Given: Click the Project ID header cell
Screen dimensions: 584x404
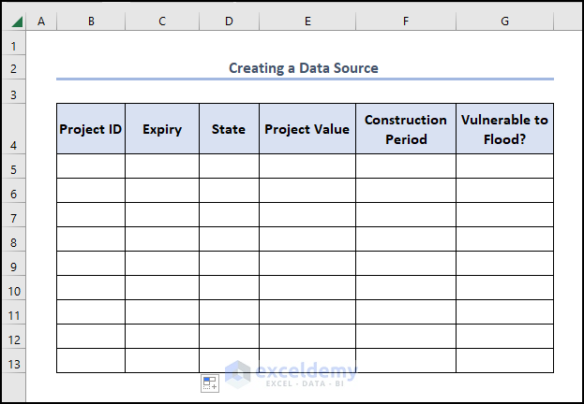Looking at the screenshot, I should pos(91,129).
